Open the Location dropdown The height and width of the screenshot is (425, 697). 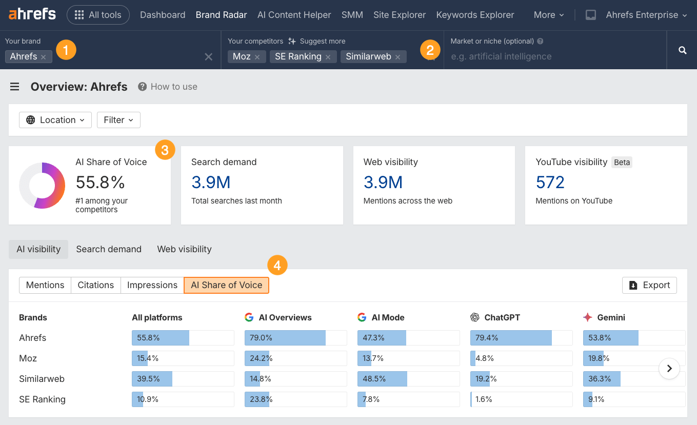coord(55,119)
